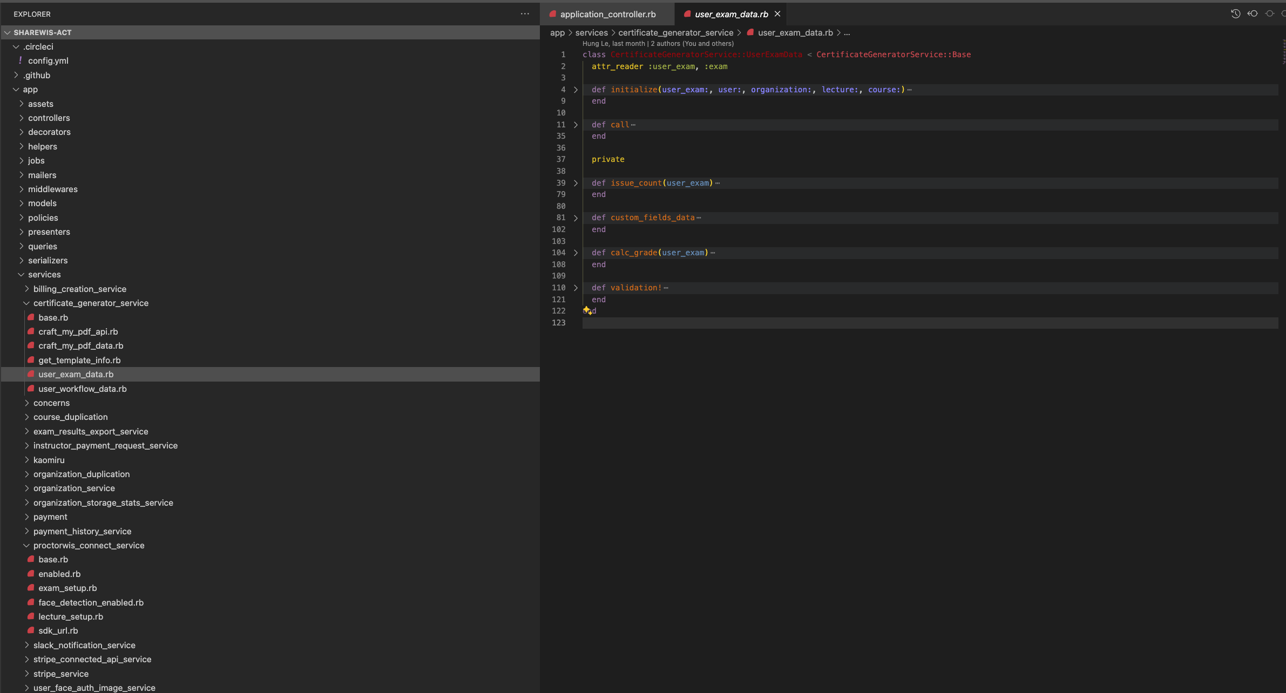Unfold validation! method on line 110
The image size is (1286, 693).
pyautogui.click(x=576, y=288)
